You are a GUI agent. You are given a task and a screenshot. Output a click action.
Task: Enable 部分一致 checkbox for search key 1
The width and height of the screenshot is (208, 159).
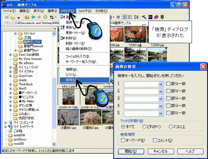point(168,84)
